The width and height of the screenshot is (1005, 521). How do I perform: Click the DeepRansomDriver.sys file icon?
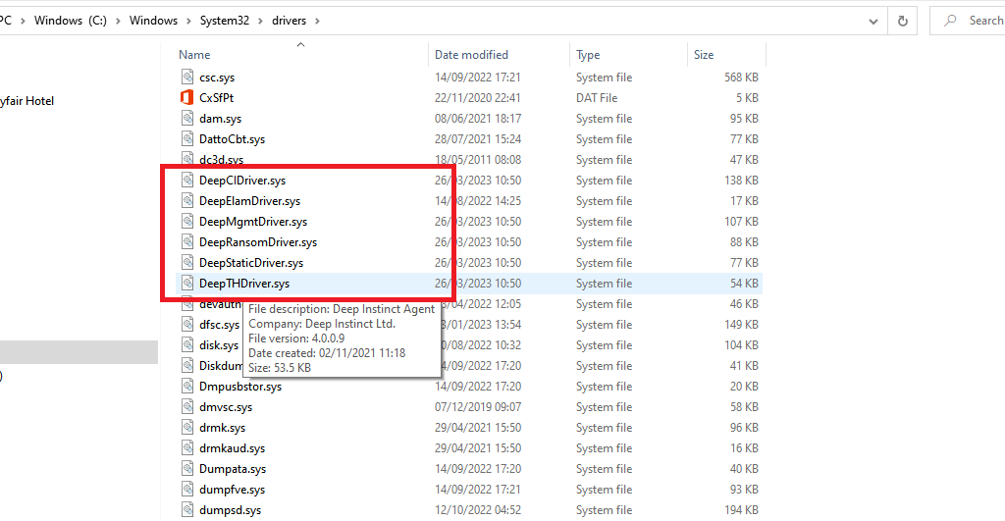[187, 241]
